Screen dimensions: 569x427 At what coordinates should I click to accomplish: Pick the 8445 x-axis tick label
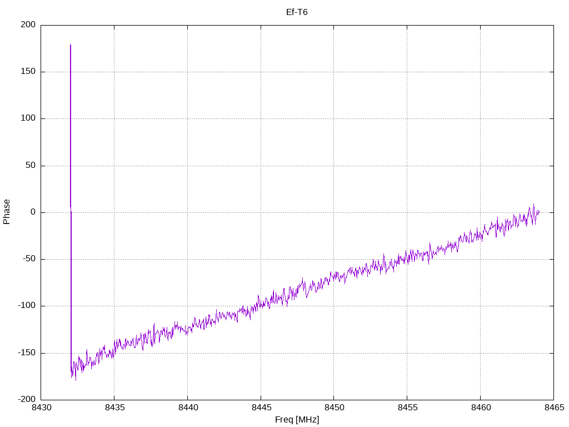261,408
